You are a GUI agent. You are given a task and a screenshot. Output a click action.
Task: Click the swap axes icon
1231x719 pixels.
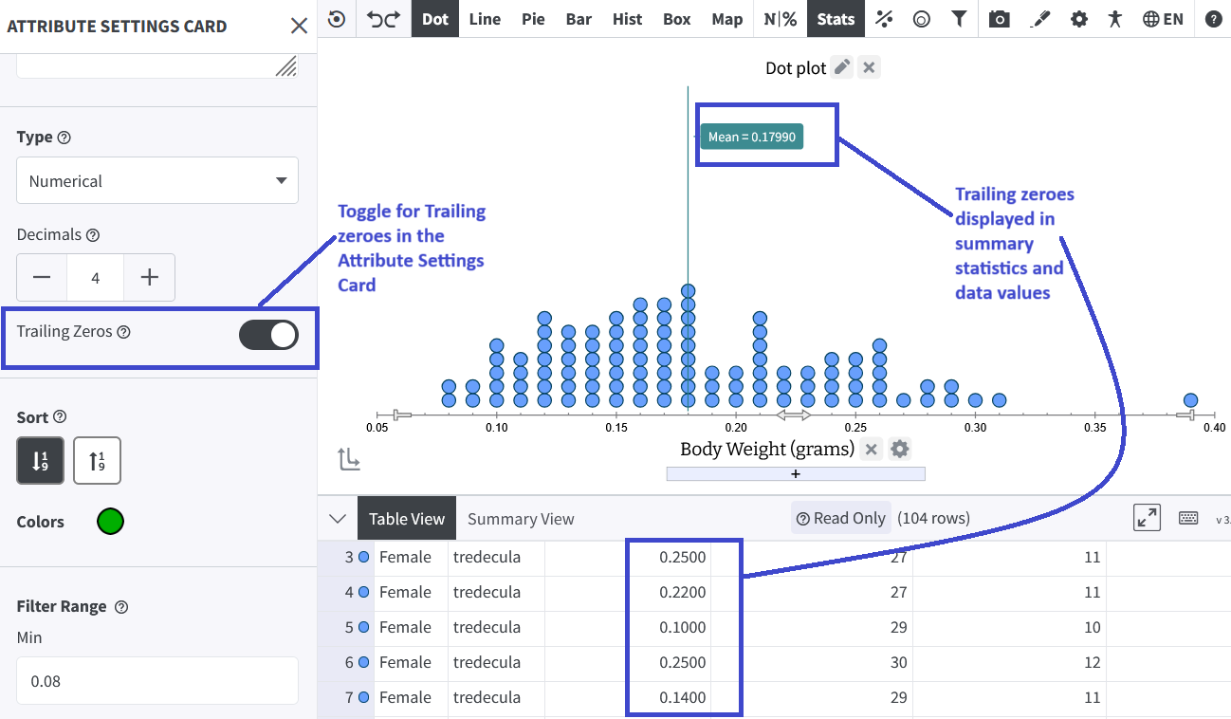coord(348,460)
